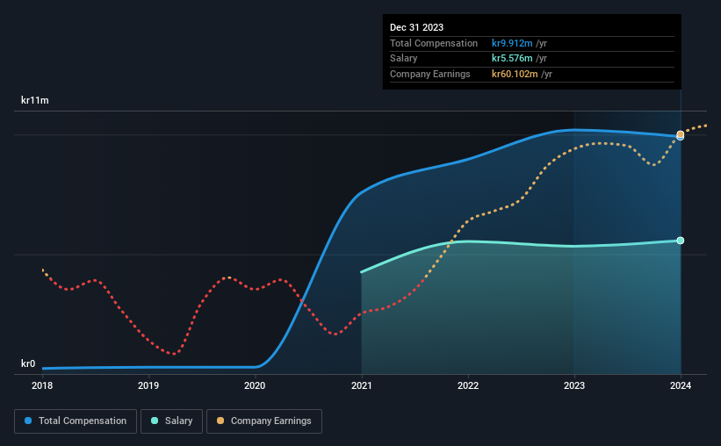The image size is (721, 446).
Task: Click the 2019 x-axis label
Action: pos(148,385)
